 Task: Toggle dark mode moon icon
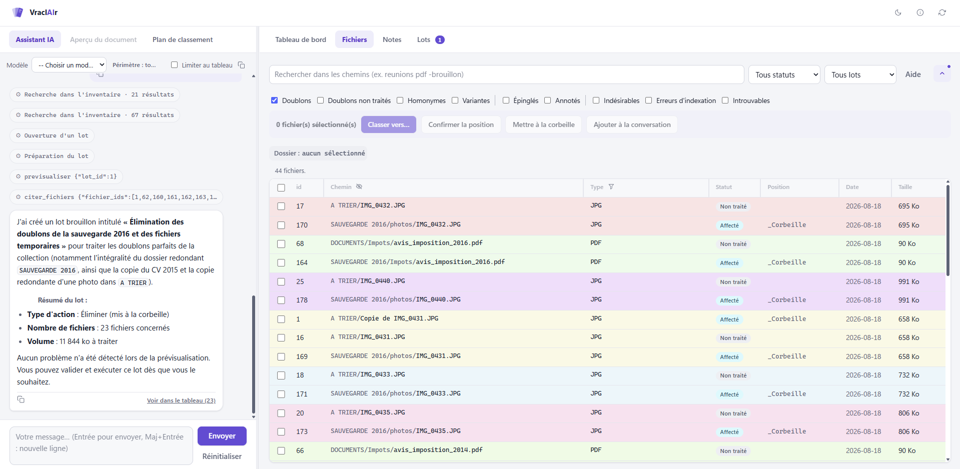[x=898, y=12]
